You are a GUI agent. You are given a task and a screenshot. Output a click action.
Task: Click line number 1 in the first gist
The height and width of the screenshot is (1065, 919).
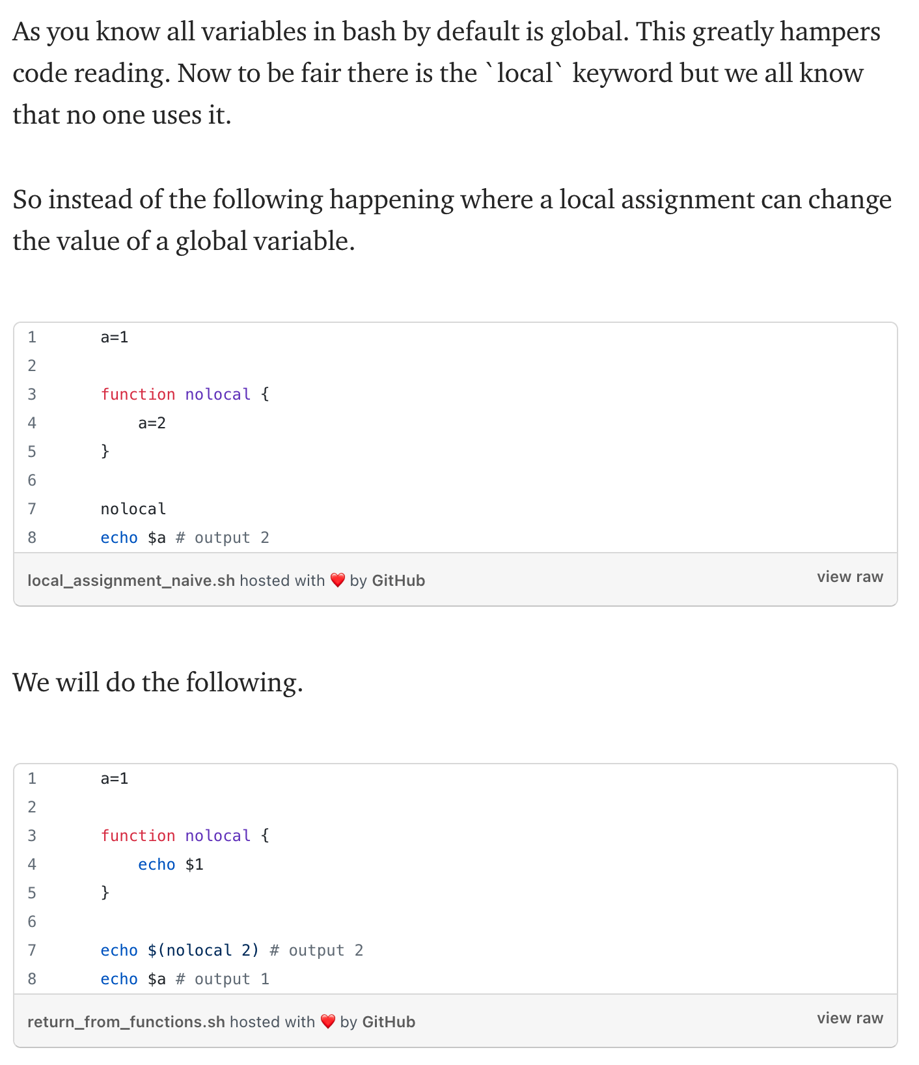pos(32,337)
